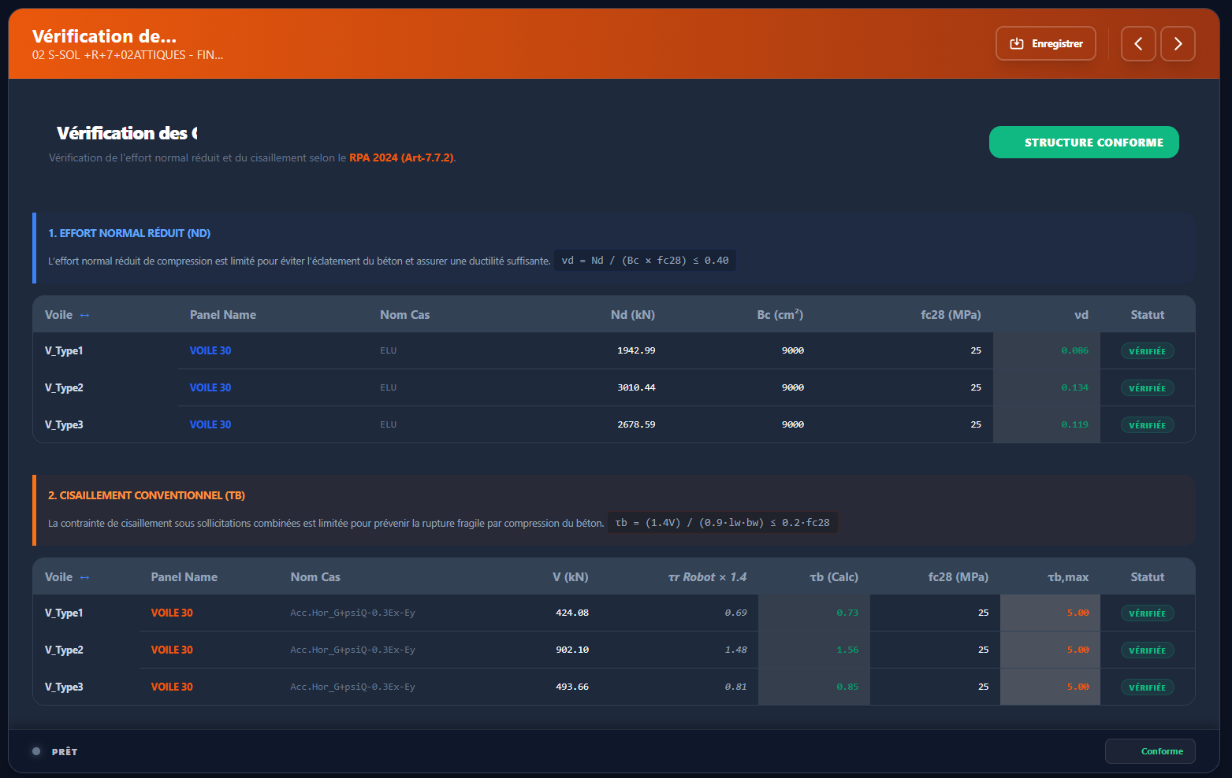The image size is (1232, 778).
Task: Click the 2. CISAILLEMENT CONVENTIONNEL section heading
Action: [147, 495]
